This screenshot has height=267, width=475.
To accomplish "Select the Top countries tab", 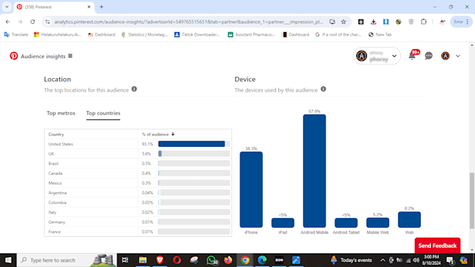I will (x=103, y=113).
